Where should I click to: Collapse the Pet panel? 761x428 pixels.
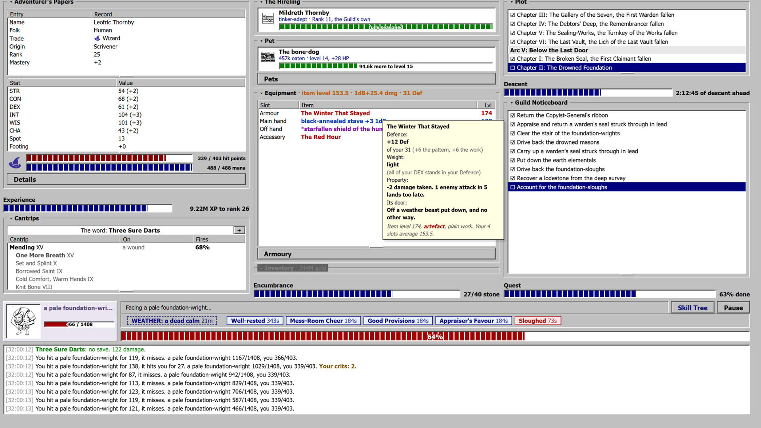[261, 41]
